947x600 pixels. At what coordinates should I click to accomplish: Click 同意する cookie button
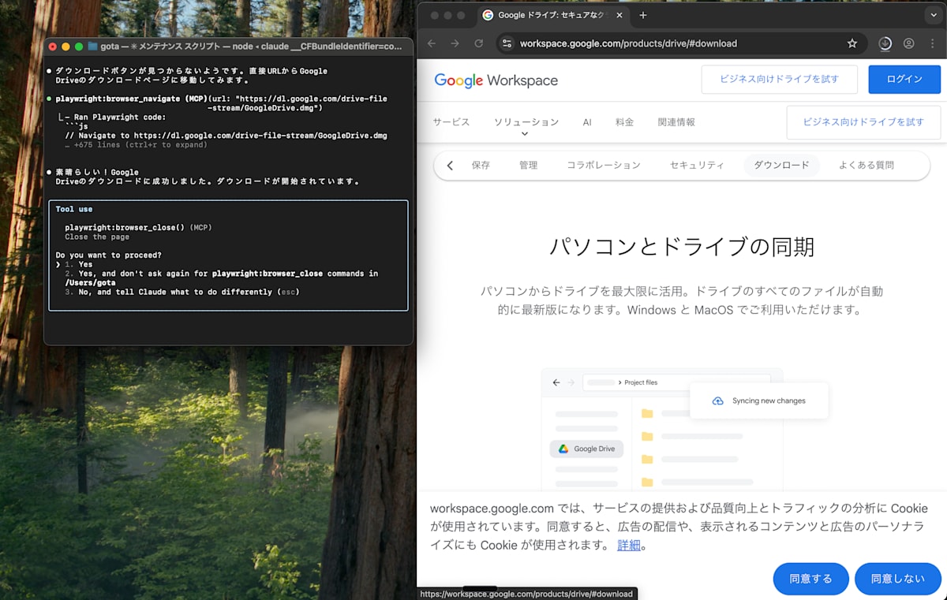click(x=810, y=579)
